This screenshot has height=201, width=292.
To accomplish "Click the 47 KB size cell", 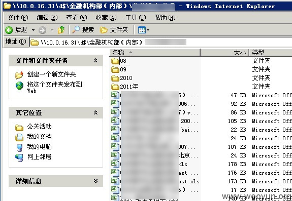I will tap(238, 95).
